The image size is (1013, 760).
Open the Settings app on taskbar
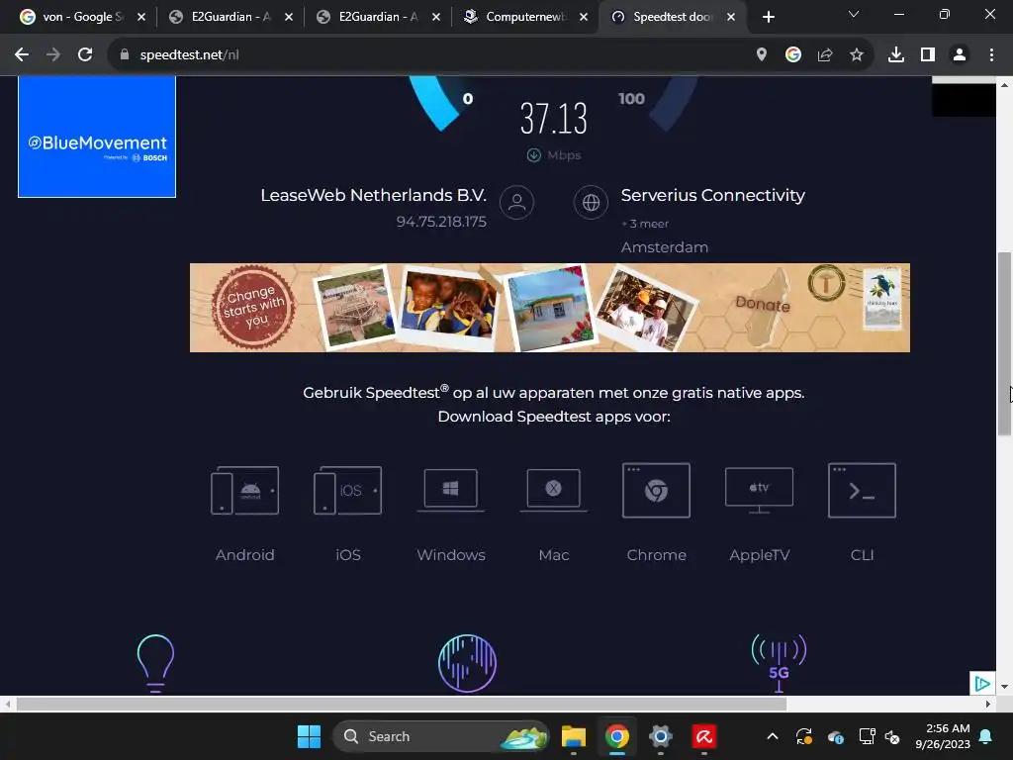(660, 736)
